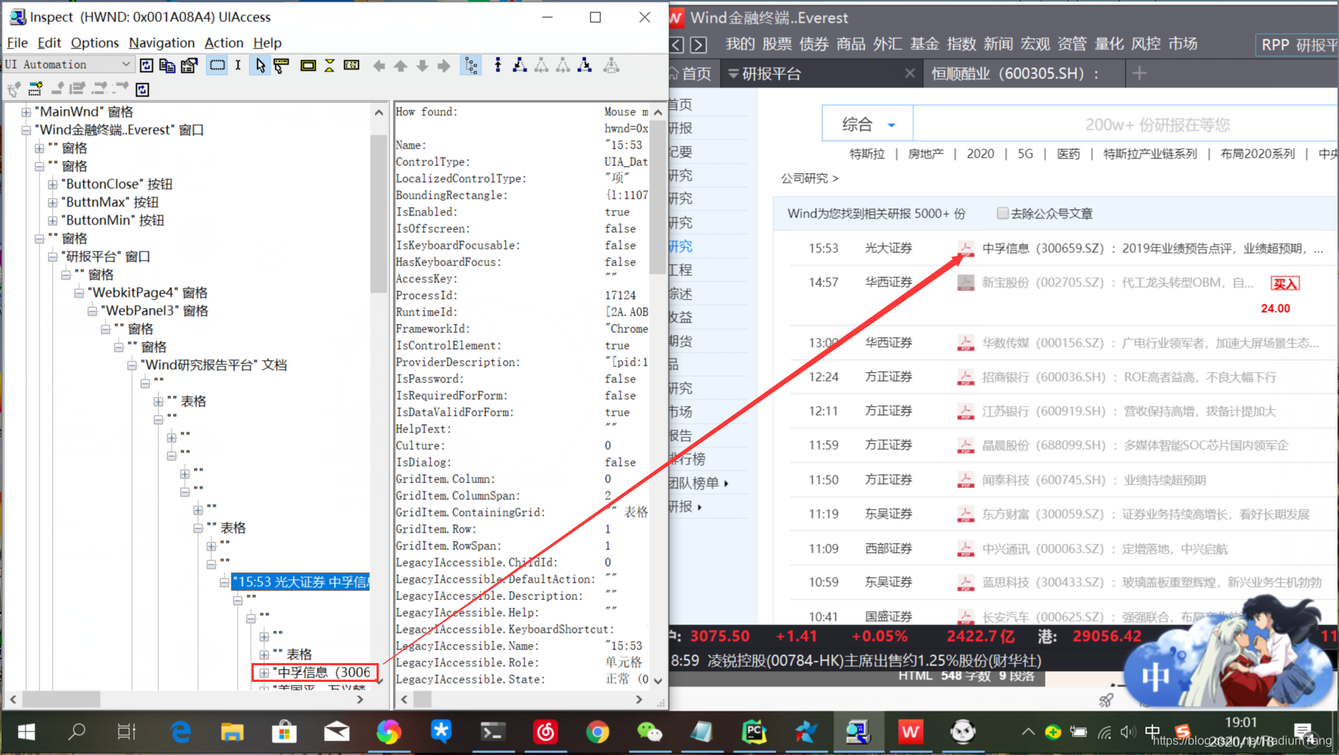Image resolution: width=1339 pixels, height=755 pixels.
Task: Click the hourglass-shaped icon in Inspect toolbar
Action: (x=329, y=66)
